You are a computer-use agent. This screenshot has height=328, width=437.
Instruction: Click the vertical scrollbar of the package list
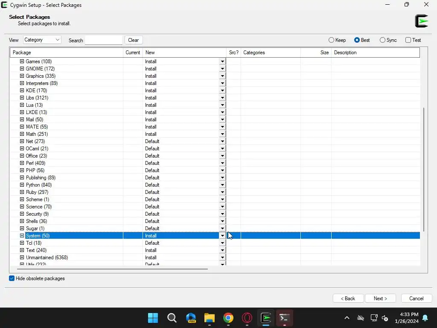424,169
